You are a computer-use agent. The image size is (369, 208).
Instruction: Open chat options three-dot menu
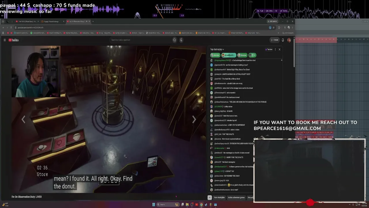[275, 49]
